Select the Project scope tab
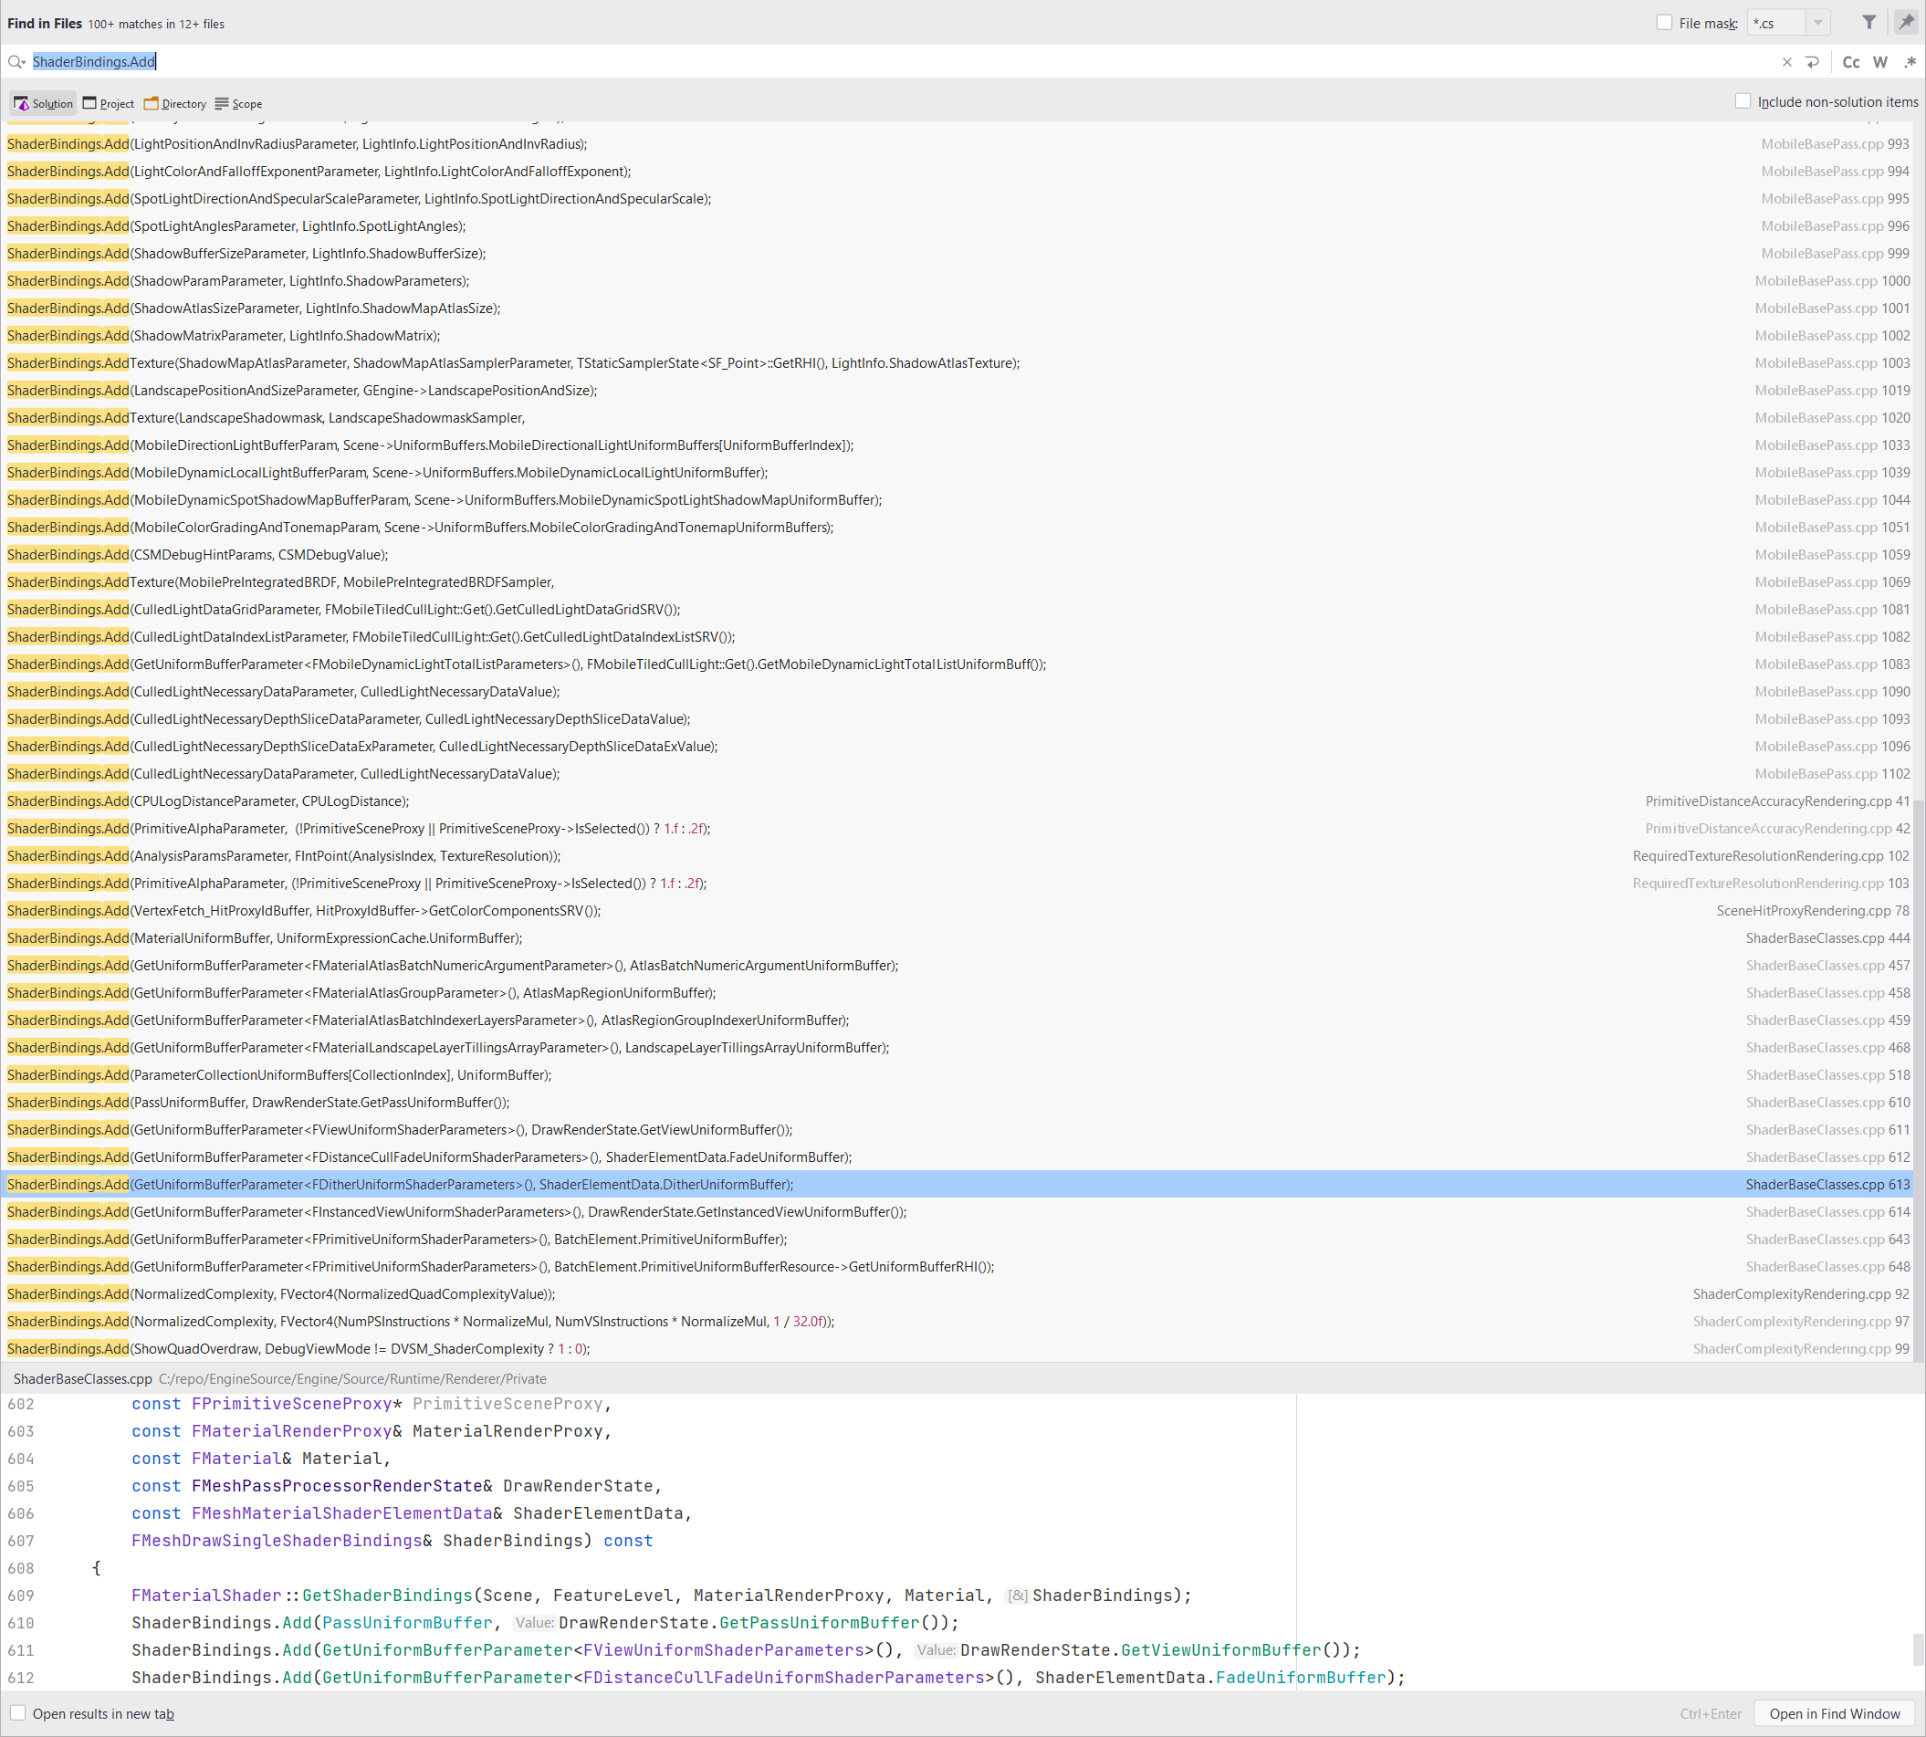1926x1737 pixels. tap(109, 103)
